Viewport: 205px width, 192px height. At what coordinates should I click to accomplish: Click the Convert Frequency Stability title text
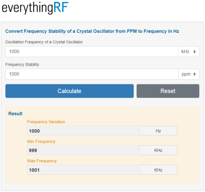tap(92, 31)
